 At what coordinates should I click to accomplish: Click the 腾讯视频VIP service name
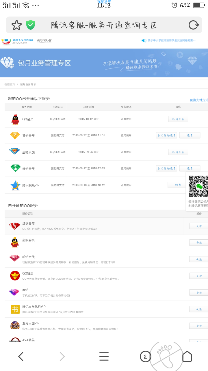pos(31,185)
